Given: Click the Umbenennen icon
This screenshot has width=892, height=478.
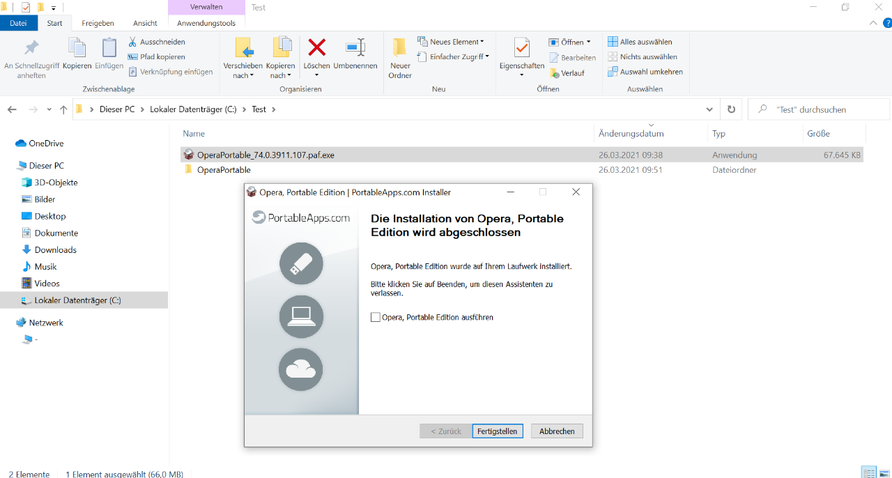Looking at the screenshot, I should [x=355, y=48].
